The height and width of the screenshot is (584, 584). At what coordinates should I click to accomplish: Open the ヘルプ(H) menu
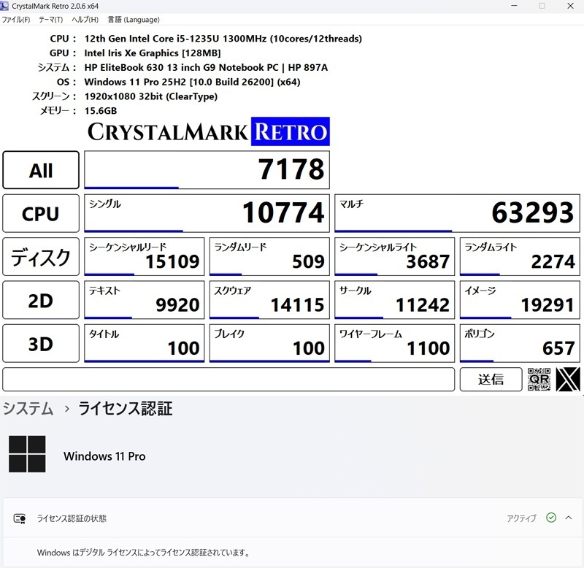click(x=85, y=20)
